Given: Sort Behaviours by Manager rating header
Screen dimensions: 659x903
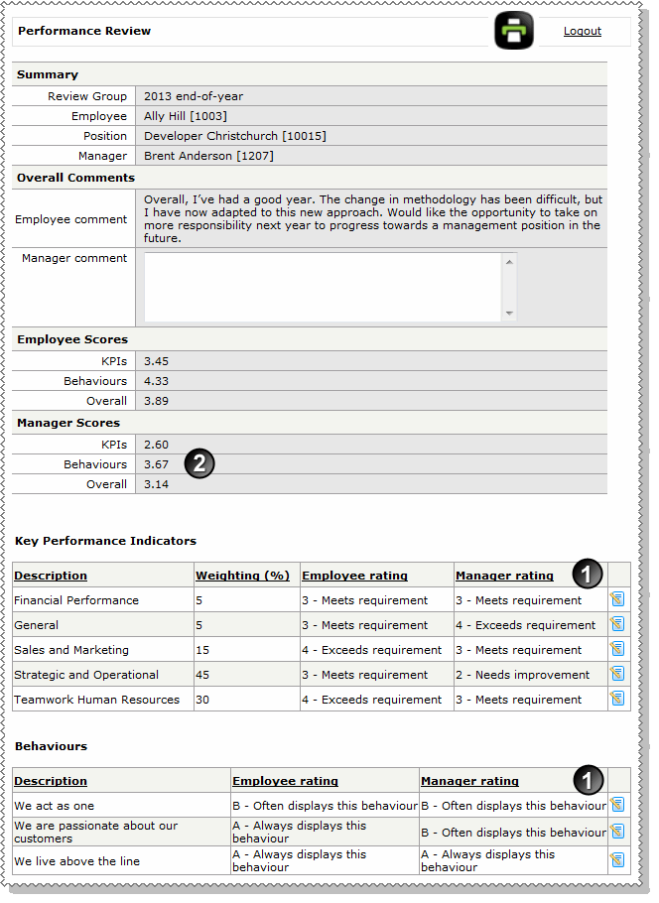Looking at the screenshot, I should click(x=469, y=781).
